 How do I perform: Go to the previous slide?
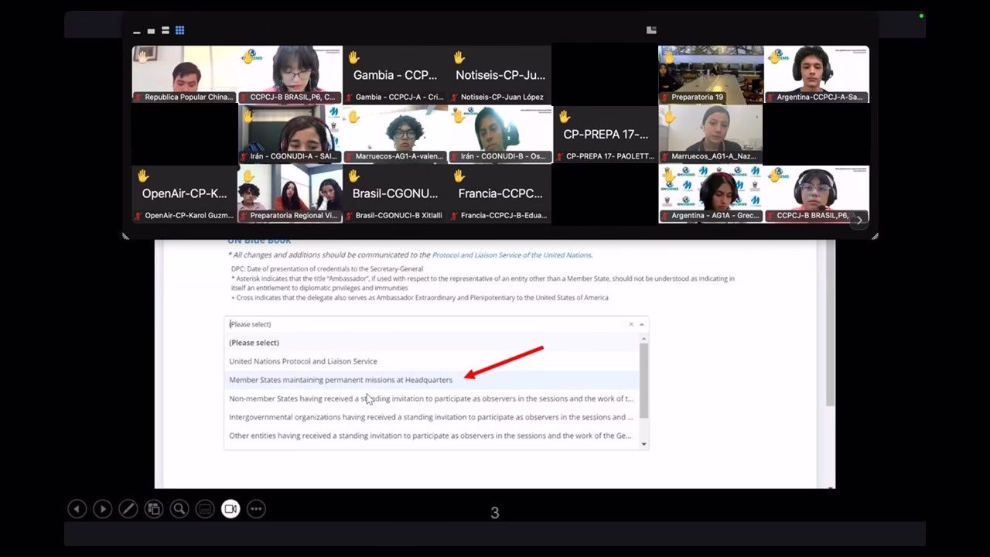[x=77, y=509]
